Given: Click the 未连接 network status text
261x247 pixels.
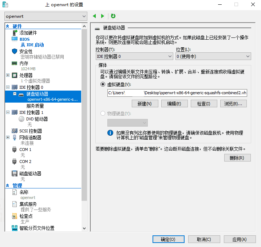Looking at the screenshot, I should click(27, 143).
